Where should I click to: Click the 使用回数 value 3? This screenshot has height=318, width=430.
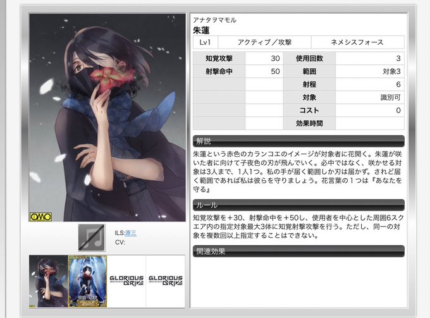click(370, 58)
